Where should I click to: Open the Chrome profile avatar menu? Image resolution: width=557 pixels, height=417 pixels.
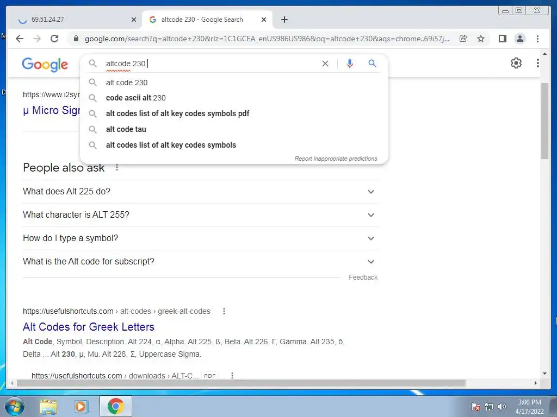[519, 39]
